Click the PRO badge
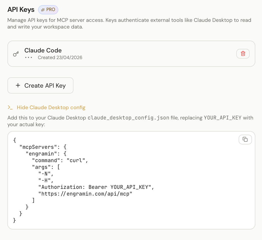 coord(48,10)
